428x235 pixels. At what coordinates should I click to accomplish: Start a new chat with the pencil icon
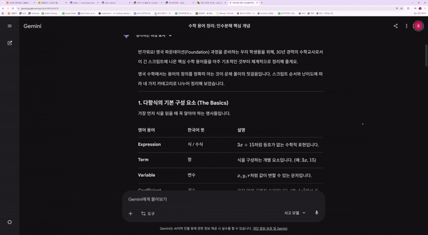point(10,43)
